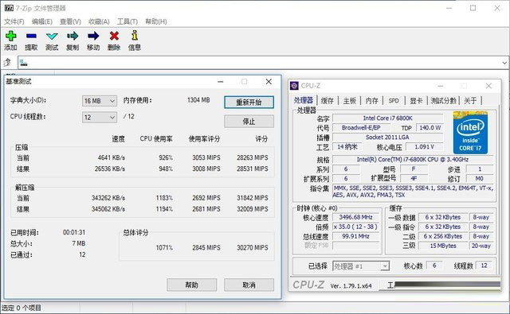510x314 pixels.
Task: Click the multiplier x 35.0 ( 12 - 38 ) value
Action: coord(356,227)
